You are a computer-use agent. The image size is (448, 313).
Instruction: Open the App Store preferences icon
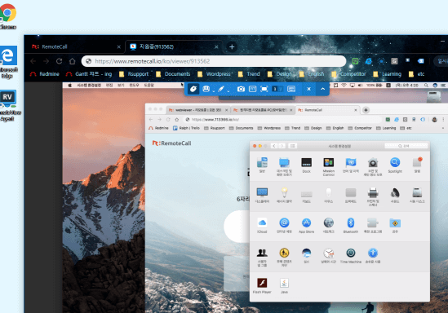[x=306, y=226]
